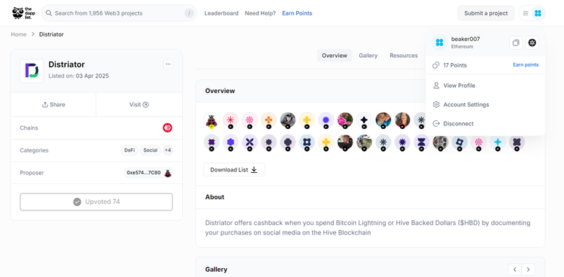
Task: Click the Earn Points header link
Action: point(297,13)
